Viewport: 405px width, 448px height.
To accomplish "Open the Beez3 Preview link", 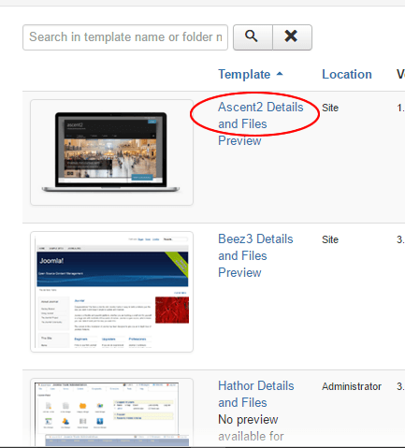I will click(239, 272).
